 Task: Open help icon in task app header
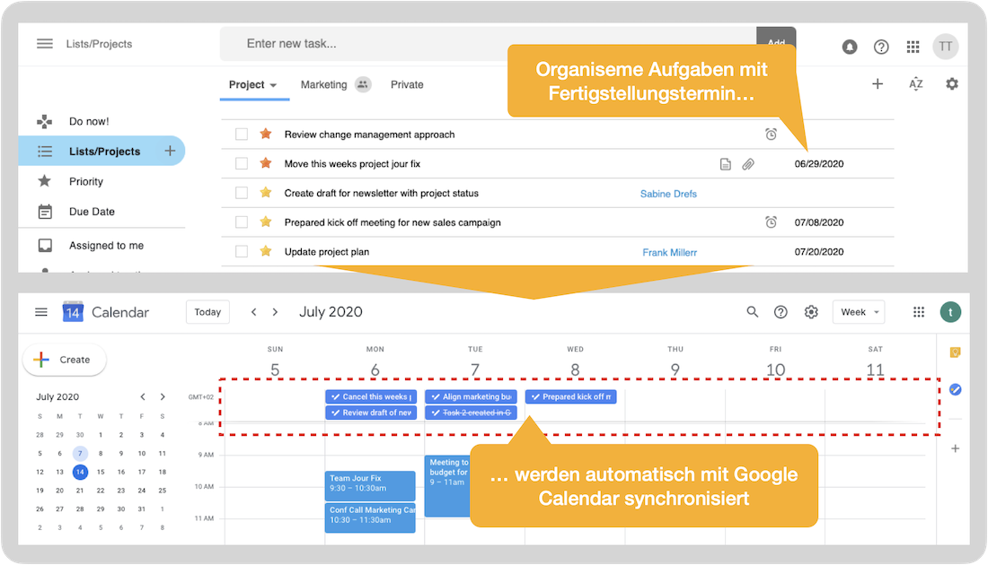[881, 47]
